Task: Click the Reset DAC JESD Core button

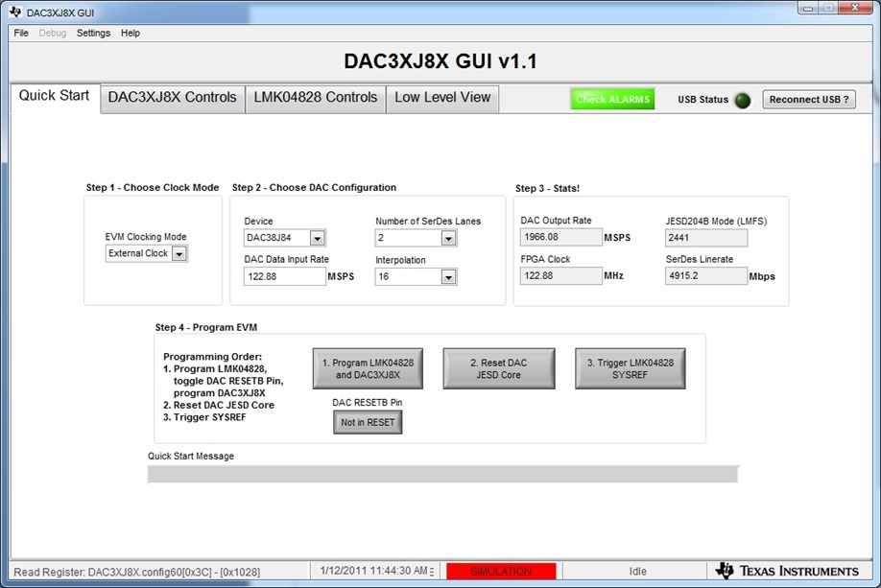Action: point(499,369)
